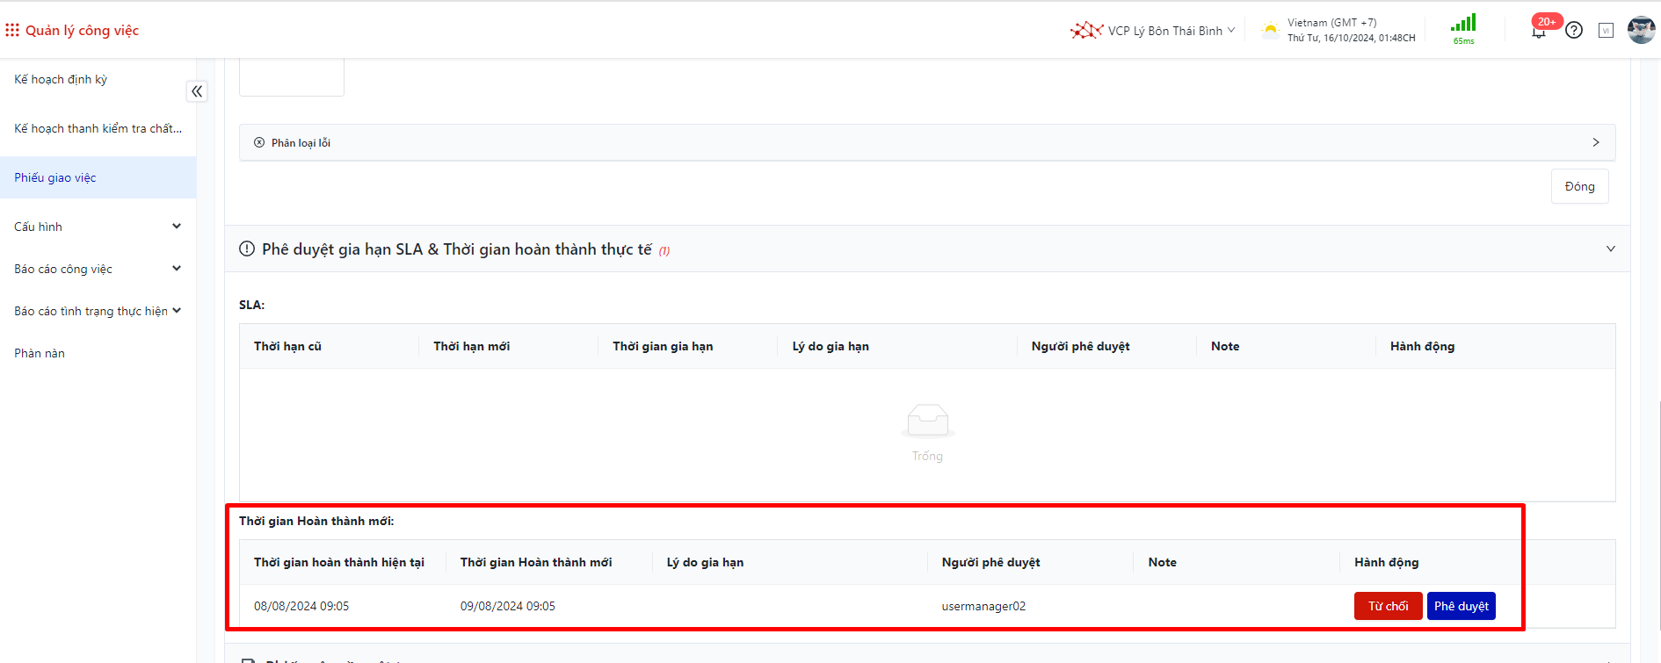Check the 65ms network signal indicator
The height and width of the screenshot is (663, 1661).
click(1463, 29)
